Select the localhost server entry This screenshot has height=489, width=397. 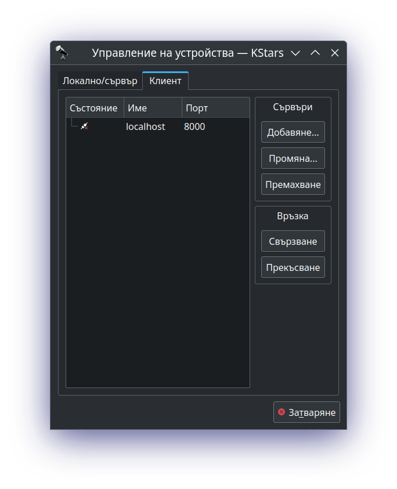146,126
